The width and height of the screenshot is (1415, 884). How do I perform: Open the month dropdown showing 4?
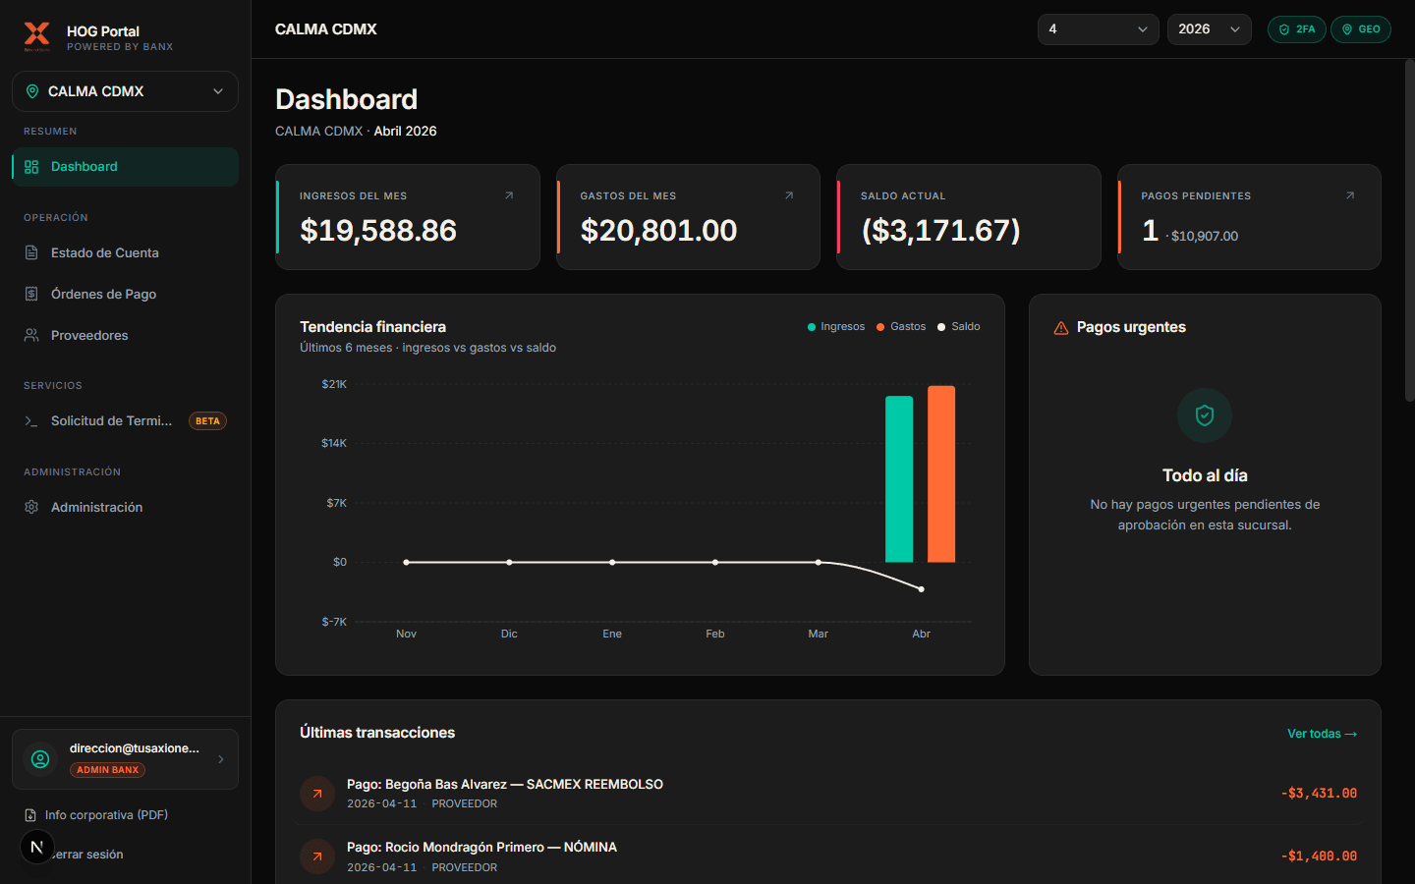coord(1098,29)
